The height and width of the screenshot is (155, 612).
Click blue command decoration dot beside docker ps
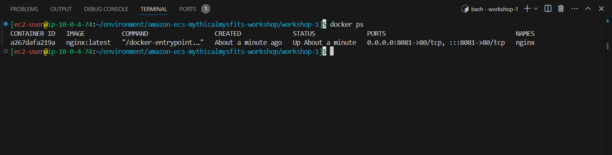tap(5, 25)
